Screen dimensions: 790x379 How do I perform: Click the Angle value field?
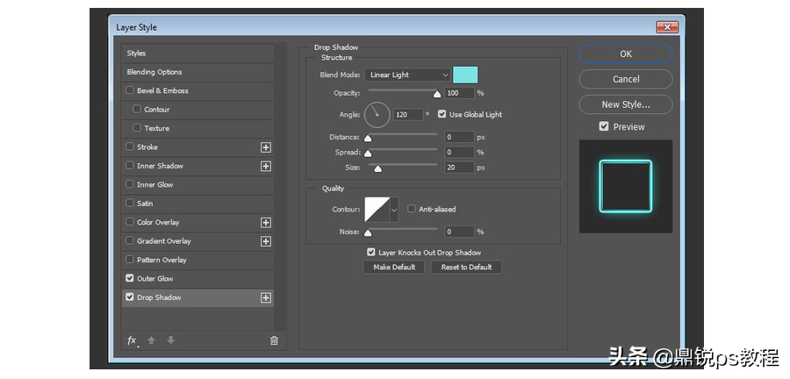click(407, 115)
